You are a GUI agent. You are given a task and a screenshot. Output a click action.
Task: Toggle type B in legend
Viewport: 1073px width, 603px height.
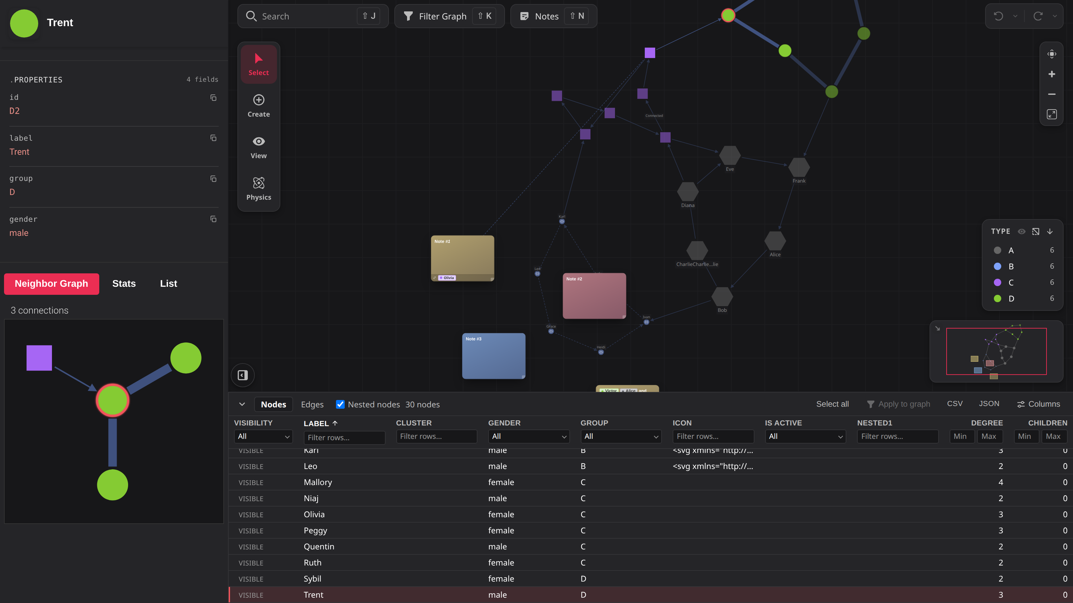tap(1023, 266)
